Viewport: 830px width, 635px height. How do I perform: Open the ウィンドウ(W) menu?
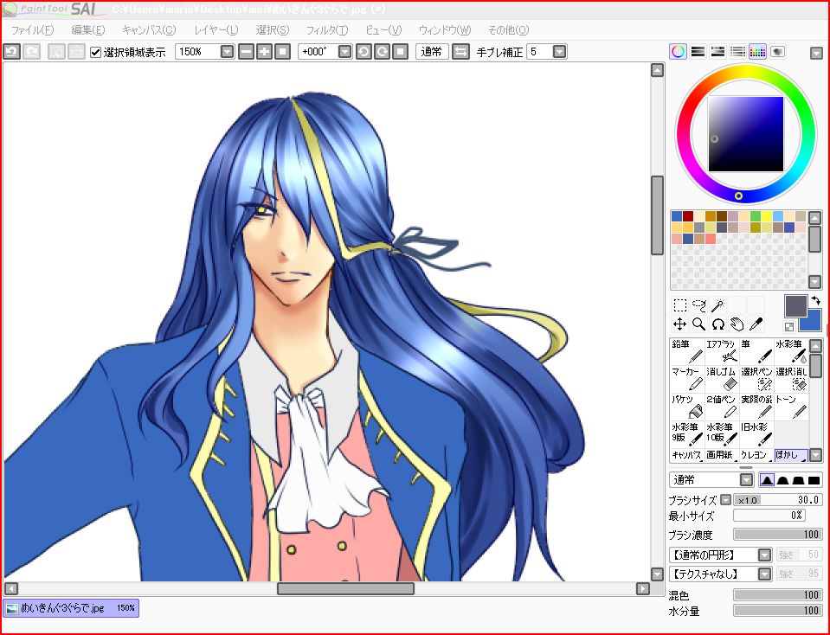(x=445, y=30)
